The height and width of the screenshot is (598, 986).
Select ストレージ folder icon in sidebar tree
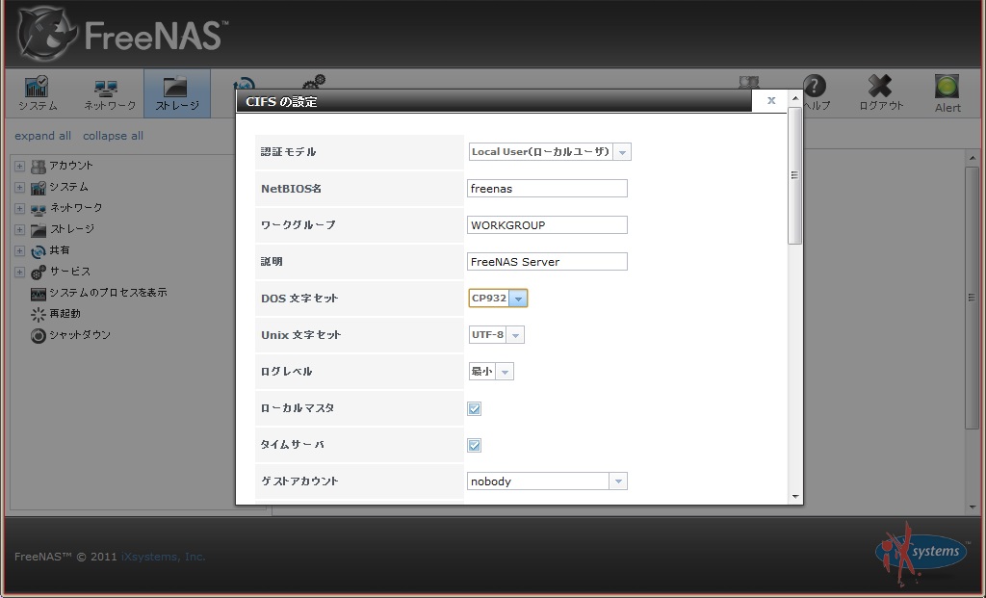[x=39, y=229]
